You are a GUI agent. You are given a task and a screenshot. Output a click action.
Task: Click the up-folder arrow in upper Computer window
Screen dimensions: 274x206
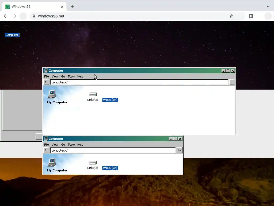(x=46, y=82)
